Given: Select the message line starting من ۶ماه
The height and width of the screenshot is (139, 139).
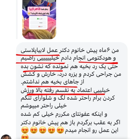Looking at the screenshot, I should (x=70, y=50).
